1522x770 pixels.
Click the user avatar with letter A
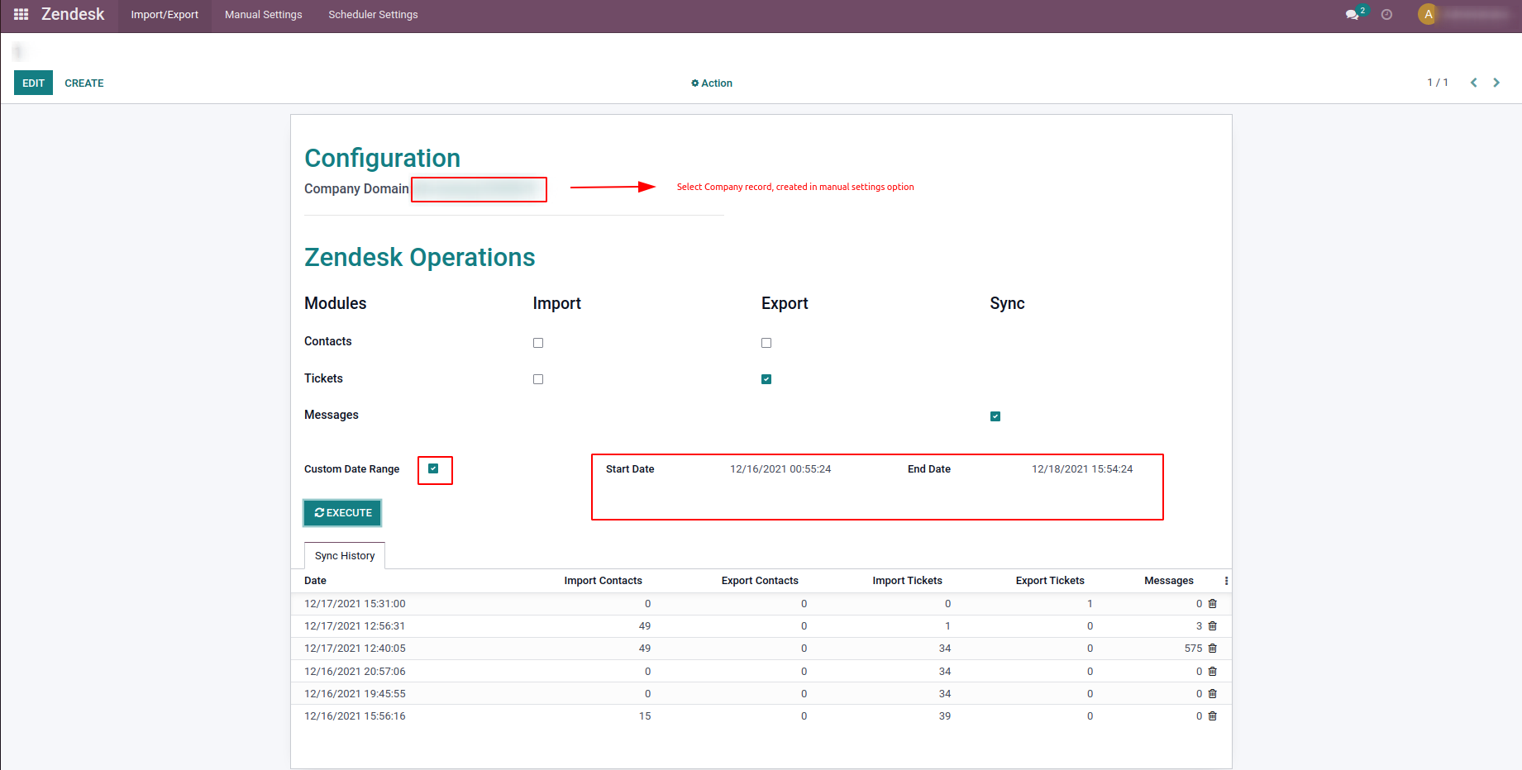pyautogui.click(x=1428, y=14)
